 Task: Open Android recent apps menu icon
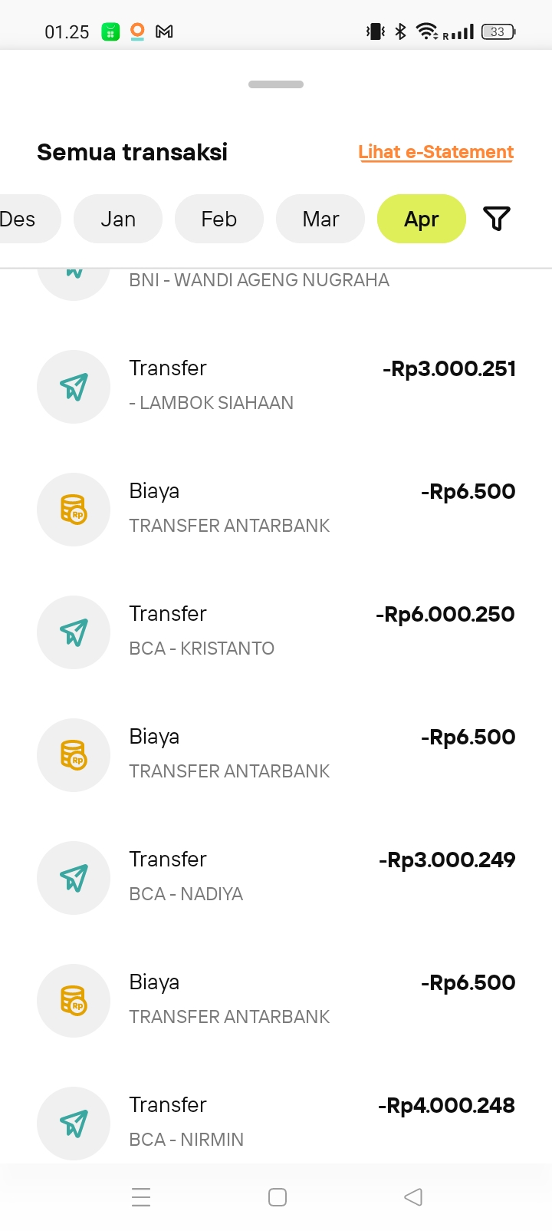(x=141, y=1197)
